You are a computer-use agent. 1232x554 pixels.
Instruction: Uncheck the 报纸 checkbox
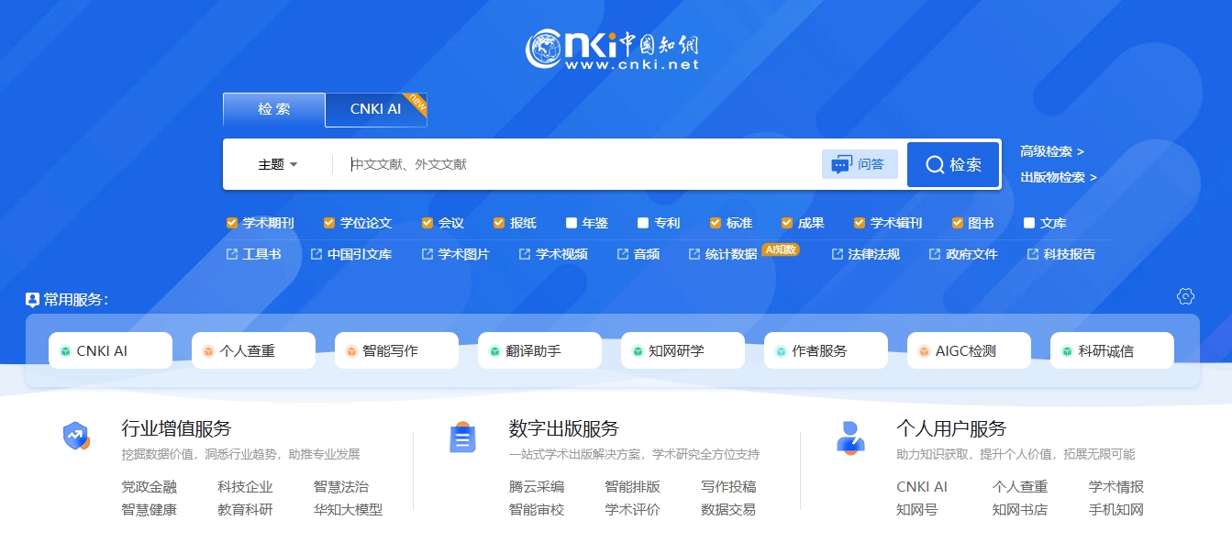click(x=499, y=223)
